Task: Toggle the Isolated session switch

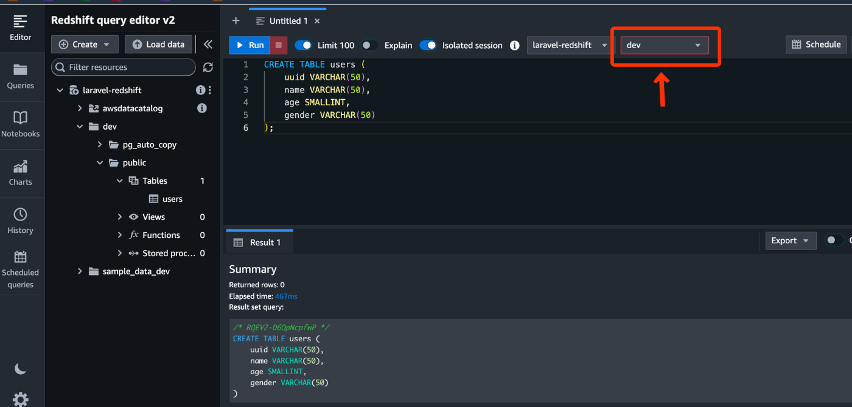Action: pos(428,45)
